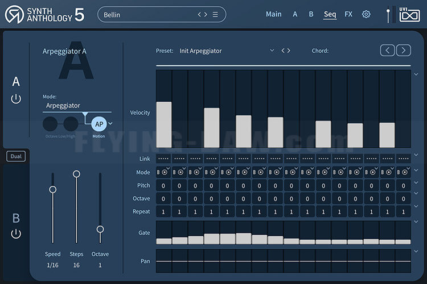Click the UVI logo icon
Screen dimensions: 427x284
coord(409,14)
